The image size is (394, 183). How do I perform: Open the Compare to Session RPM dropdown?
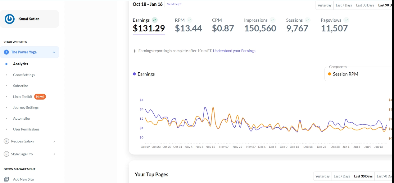359,74
